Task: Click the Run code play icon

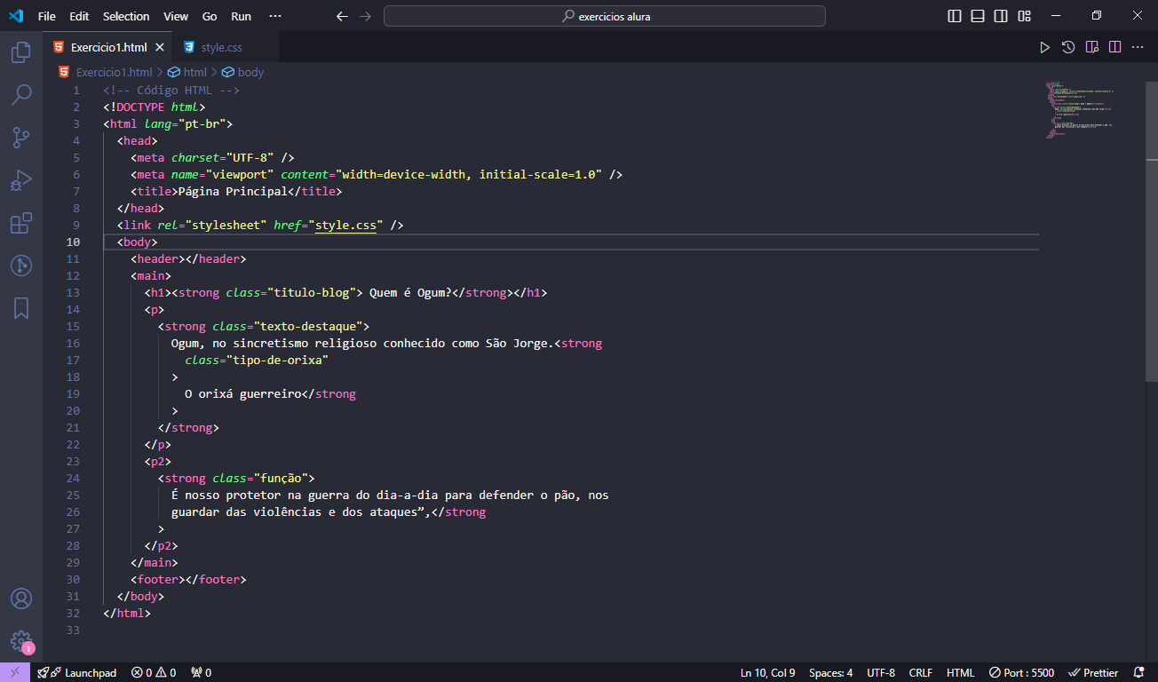Action: click(1044, 47)
